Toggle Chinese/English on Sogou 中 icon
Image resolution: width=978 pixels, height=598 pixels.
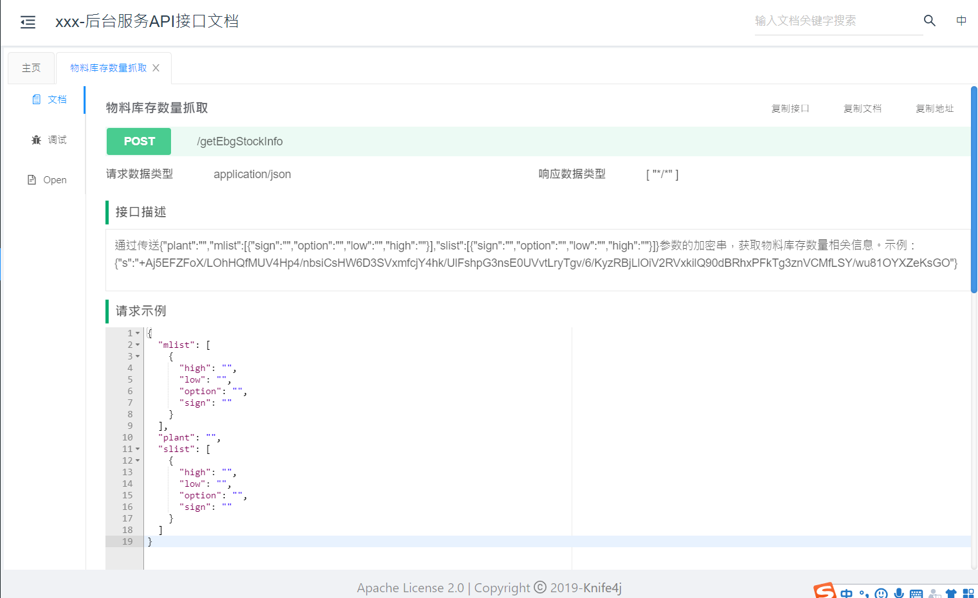pos(846,592)
